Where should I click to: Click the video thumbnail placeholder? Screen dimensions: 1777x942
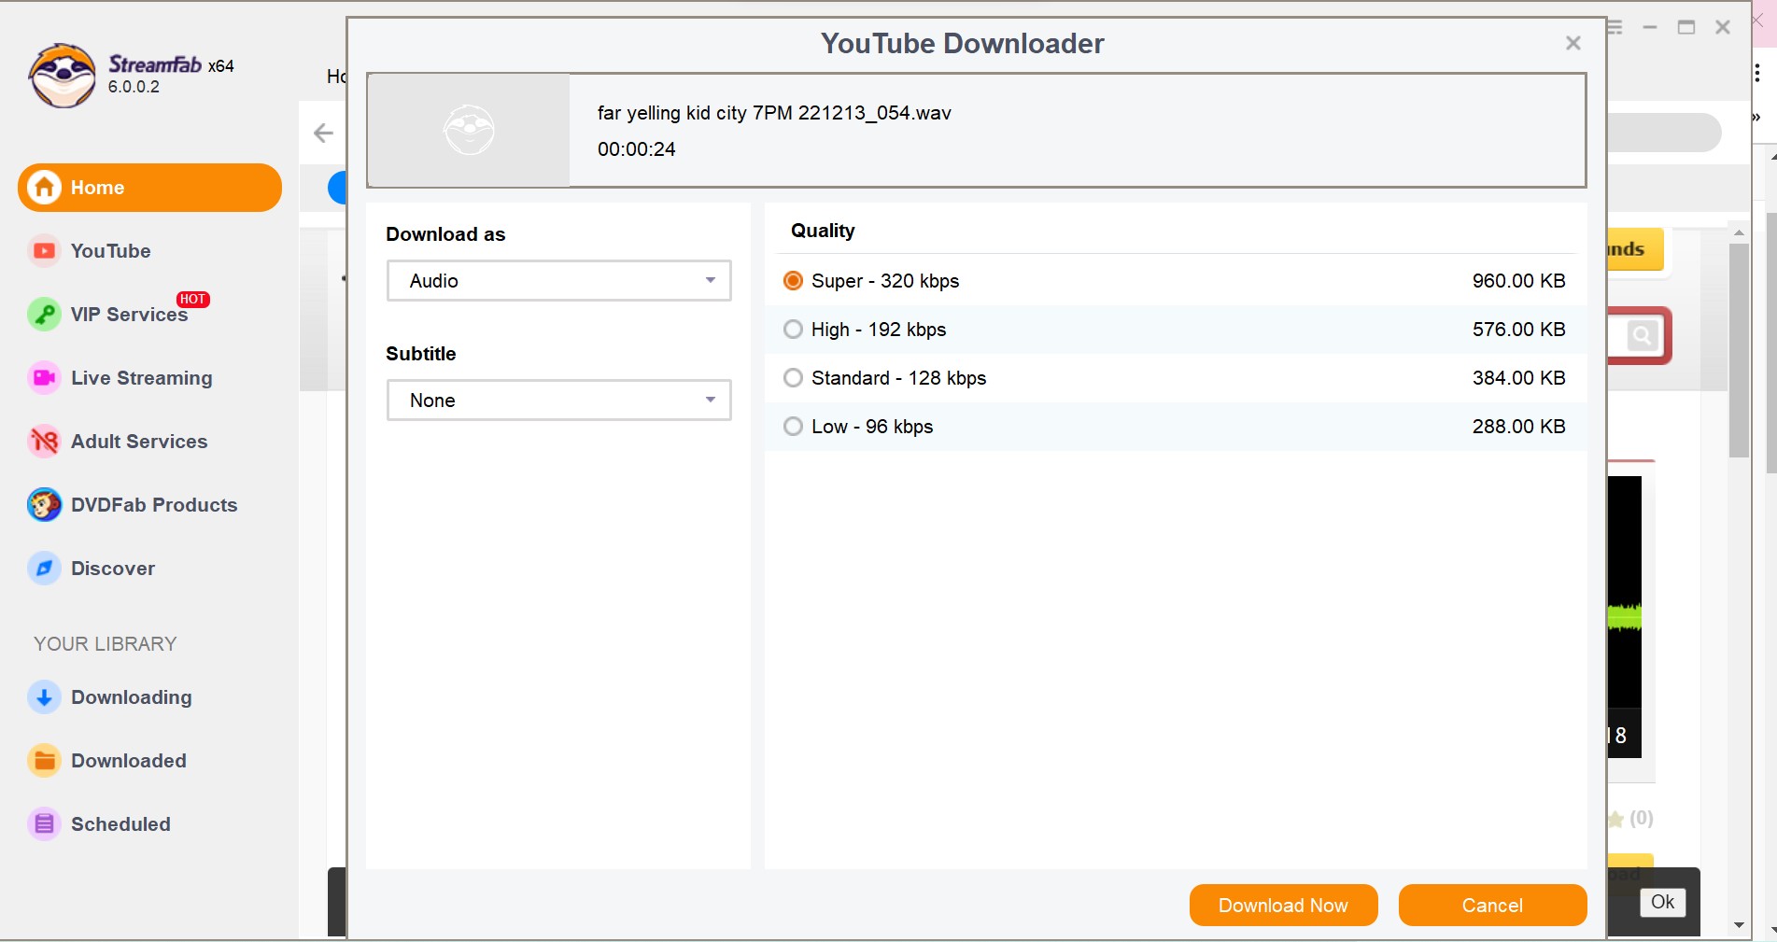pyautogui.click(x=469, y=130)
